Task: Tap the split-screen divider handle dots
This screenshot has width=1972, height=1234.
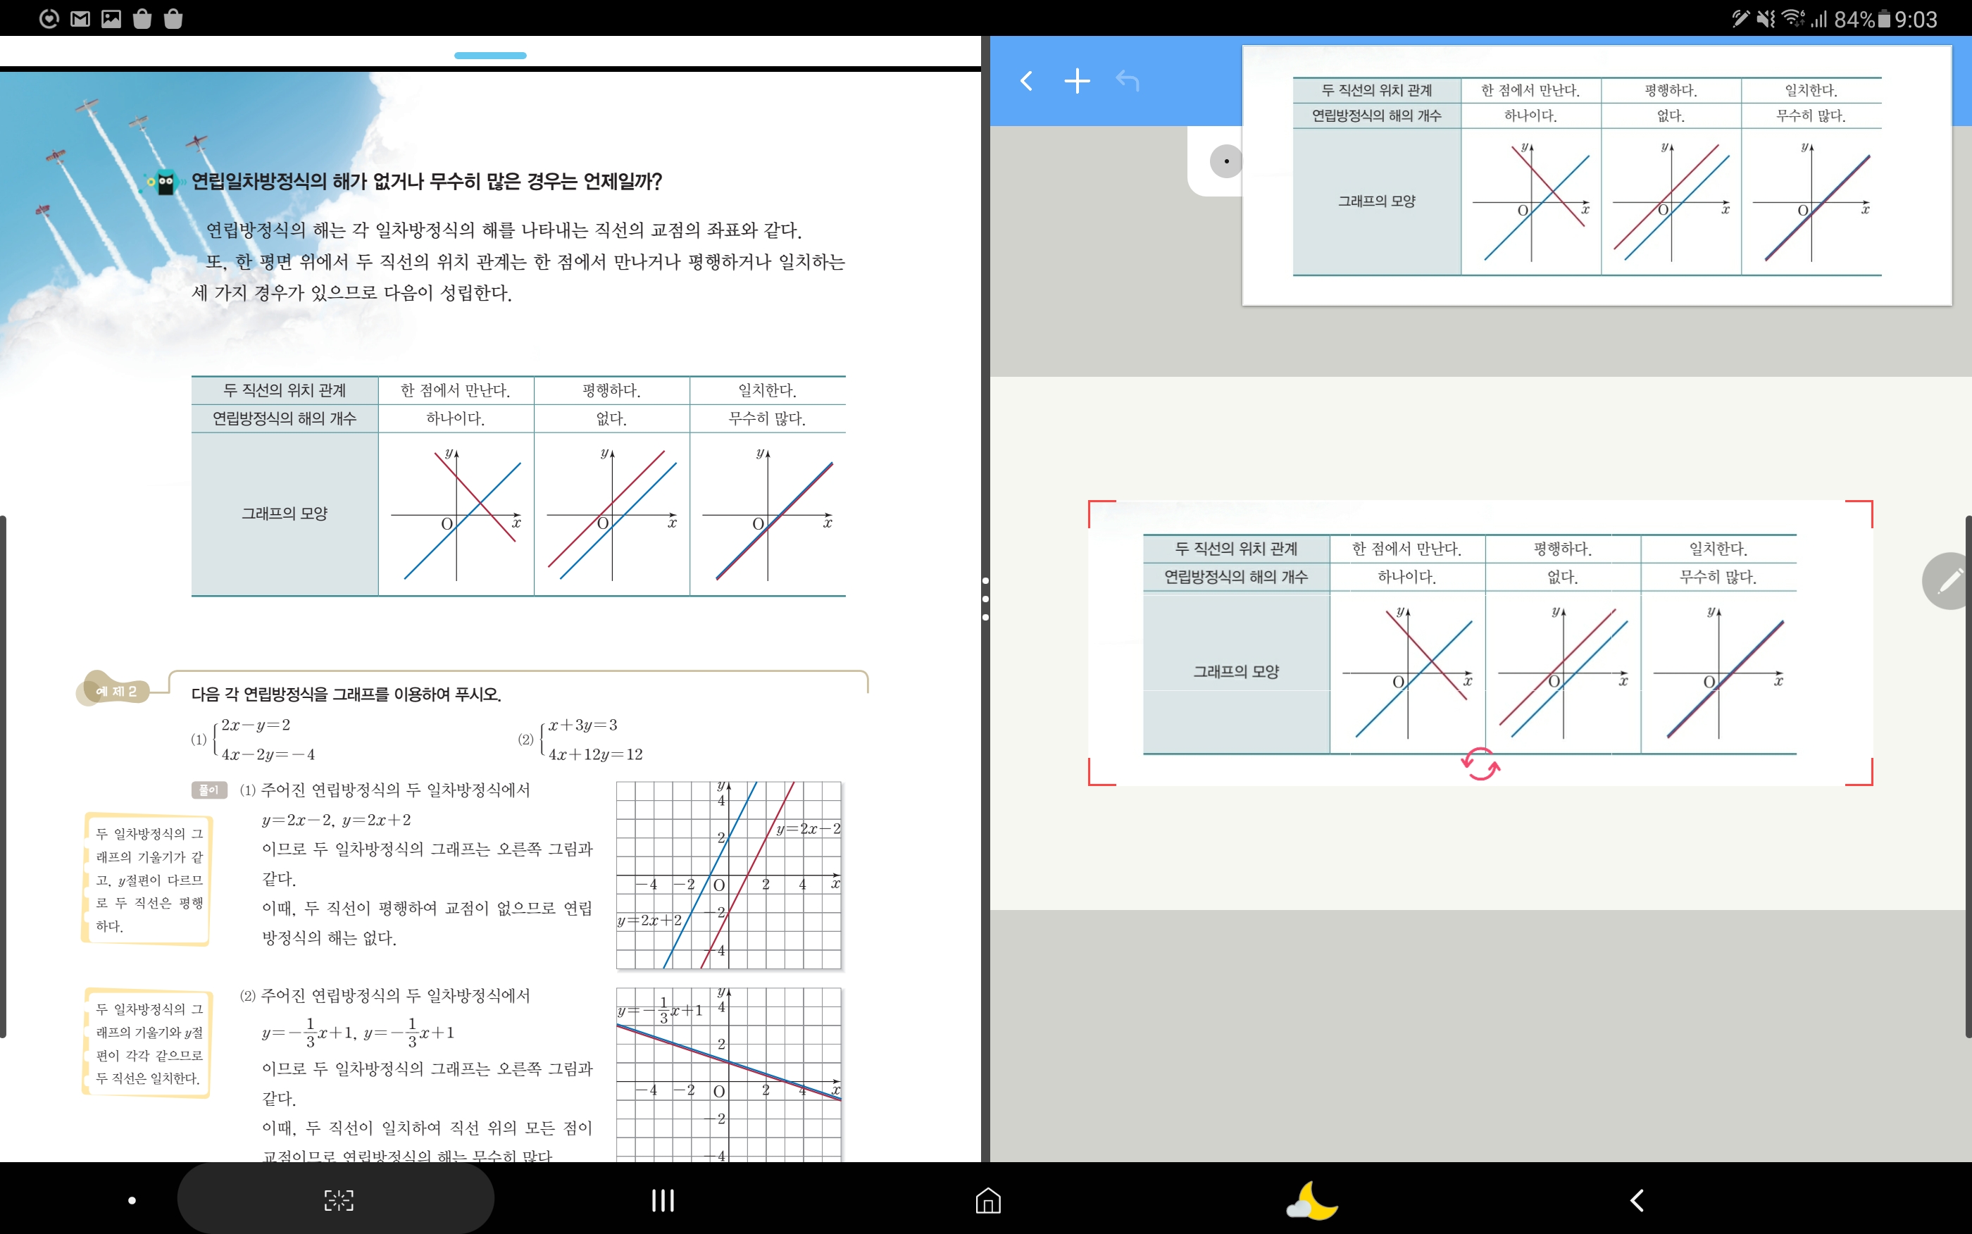Action: 985,599
